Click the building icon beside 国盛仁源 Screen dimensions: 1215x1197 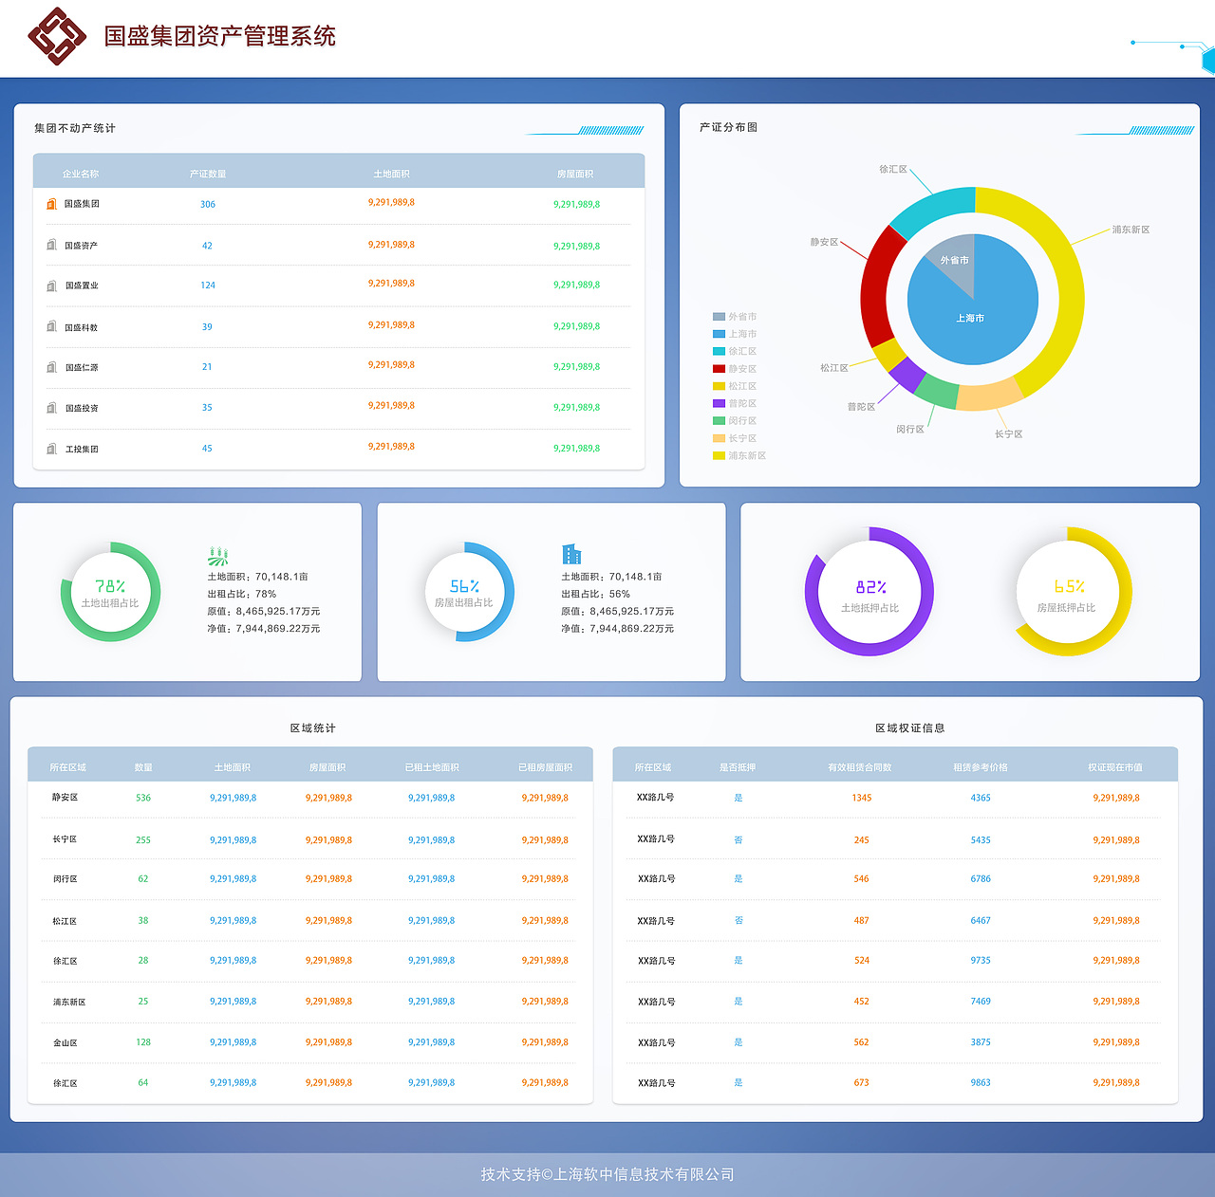pos(52,367)
